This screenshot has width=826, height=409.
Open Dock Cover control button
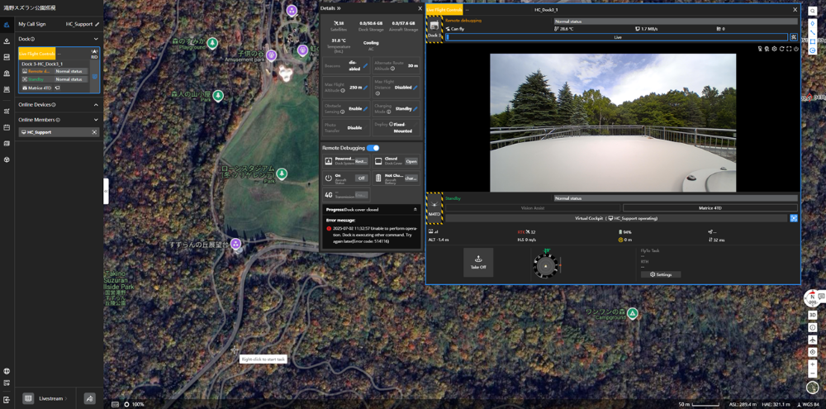[411, 161]
